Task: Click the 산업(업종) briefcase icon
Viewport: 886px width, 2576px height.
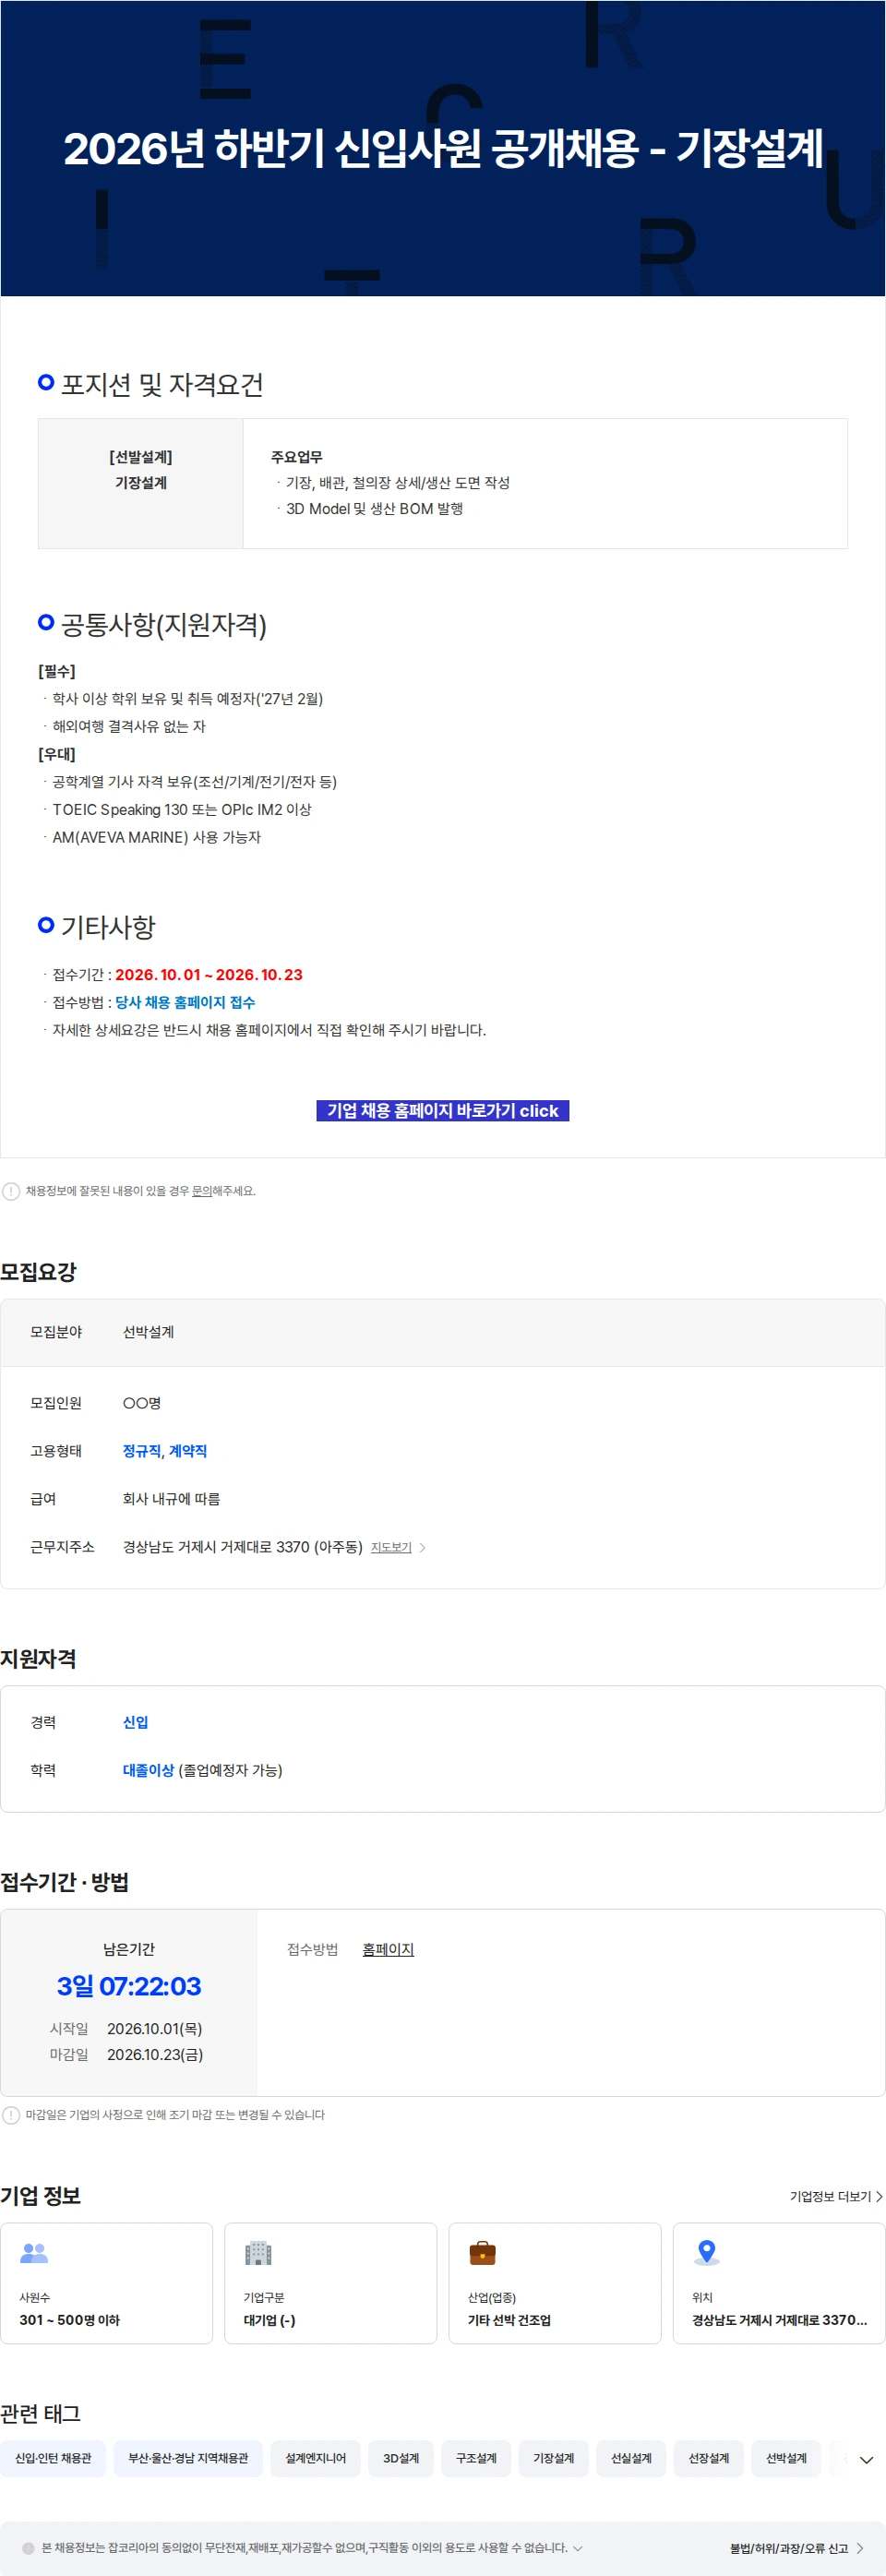Action: click(482, 2252)
